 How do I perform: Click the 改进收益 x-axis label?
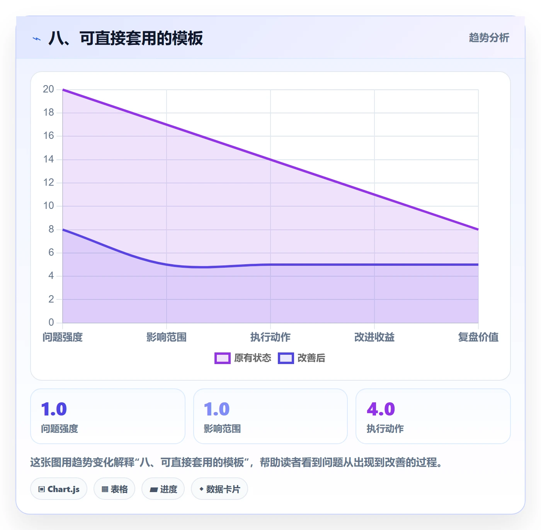374,337
